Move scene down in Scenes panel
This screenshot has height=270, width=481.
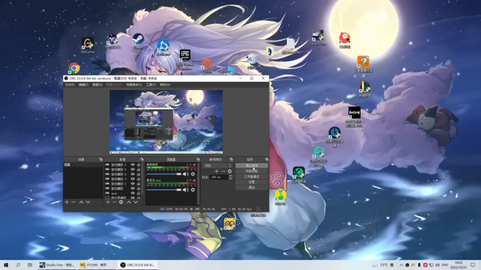(88, 202)
